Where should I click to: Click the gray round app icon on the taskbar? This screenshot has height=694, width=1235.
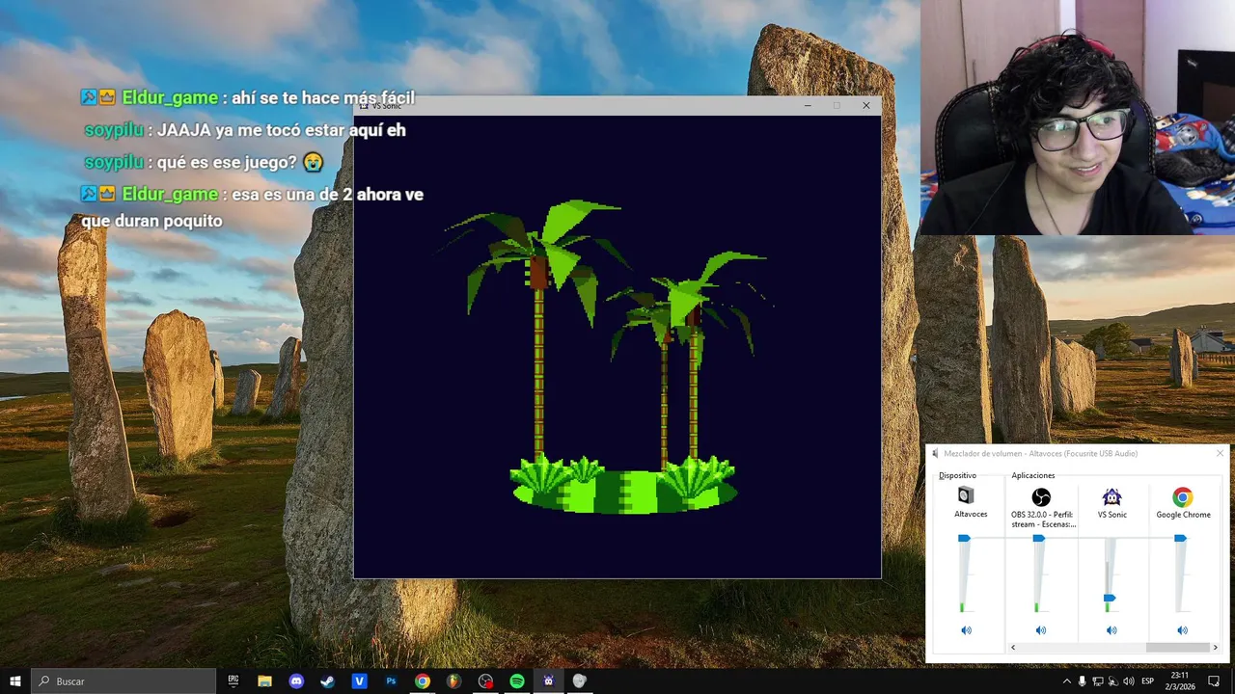coord(580,681)
